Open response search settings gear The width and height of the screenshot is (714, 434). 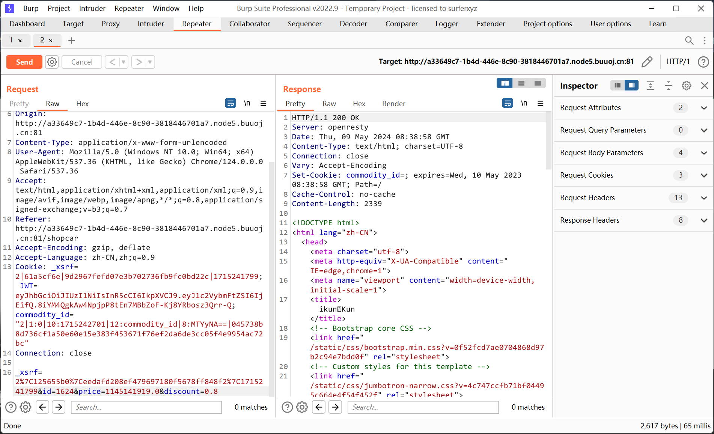[x=302, y=407]
